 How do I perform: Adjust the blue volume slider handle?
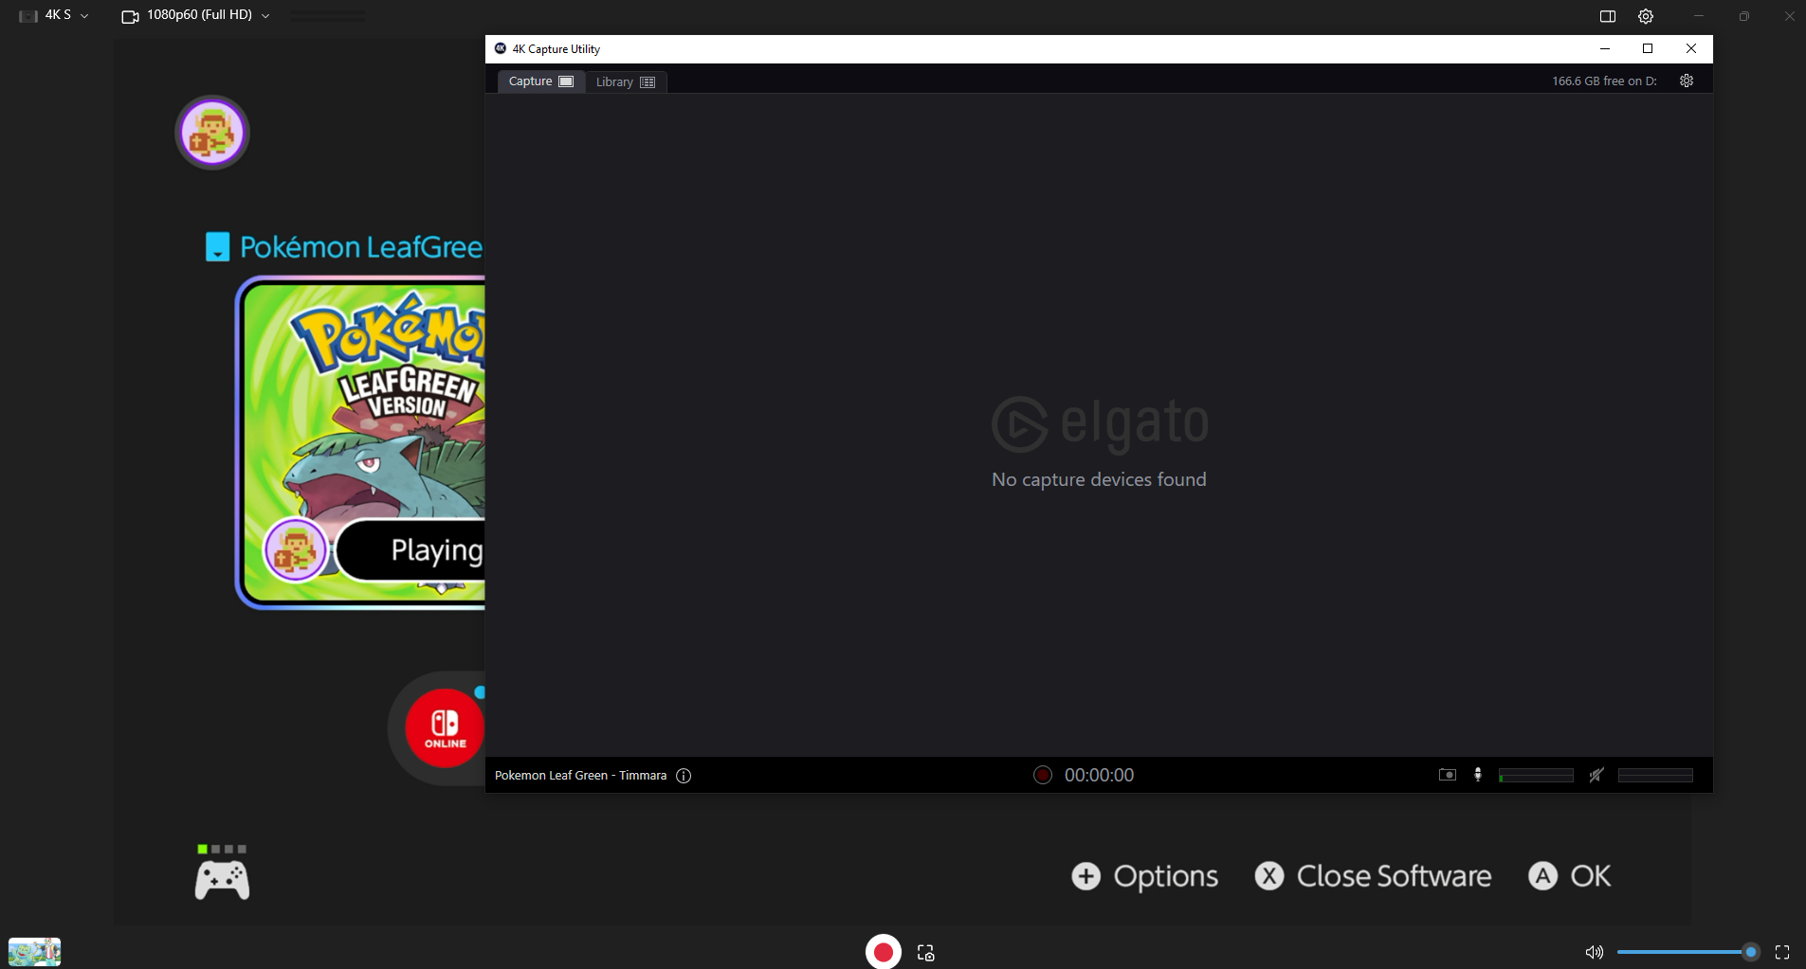tap(1750, 952)
